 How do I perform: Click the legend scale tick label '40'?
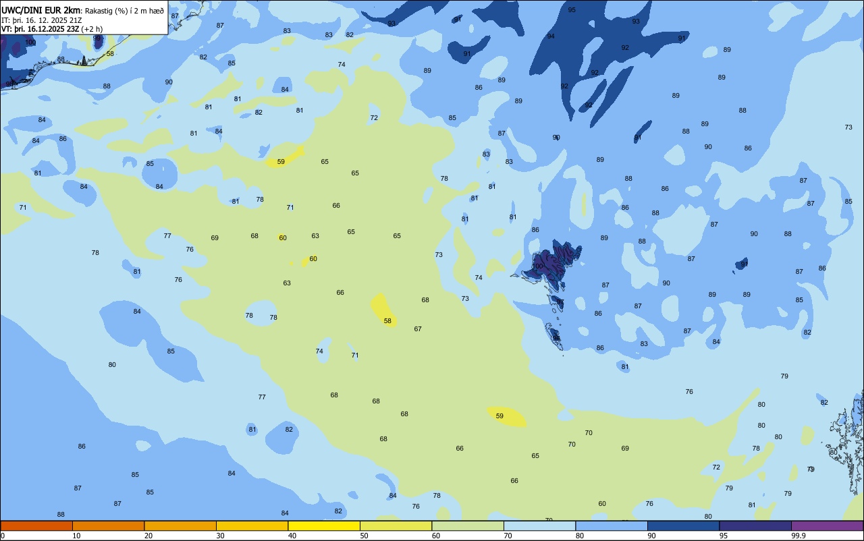pos(292,536)
